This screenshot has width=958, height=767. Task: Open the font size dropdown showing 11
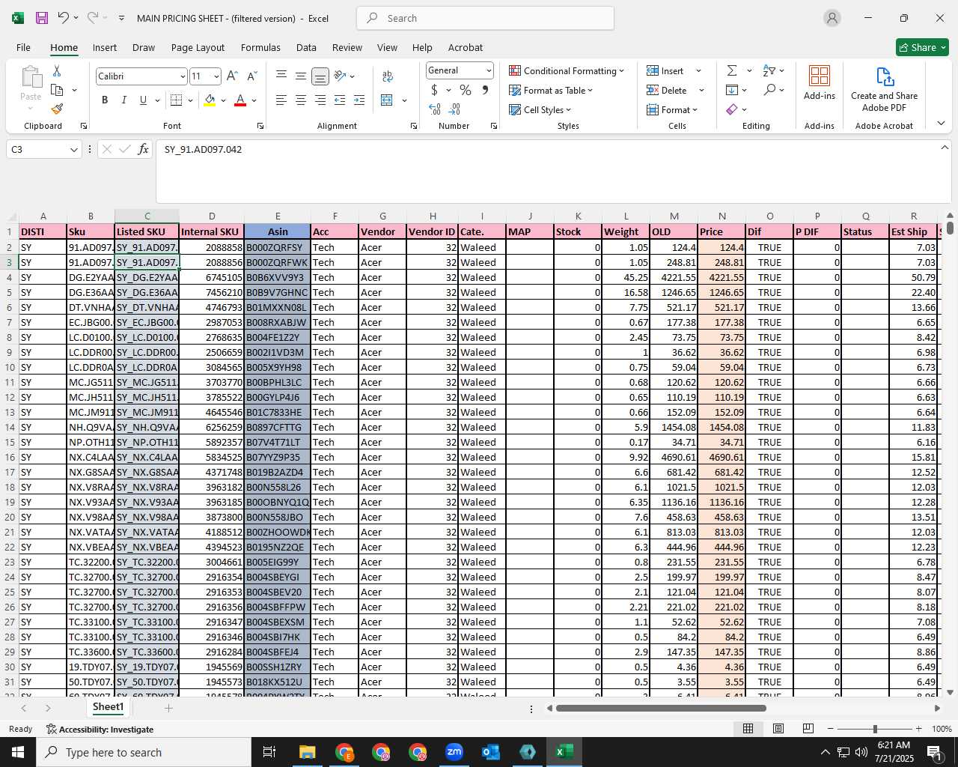216,76
